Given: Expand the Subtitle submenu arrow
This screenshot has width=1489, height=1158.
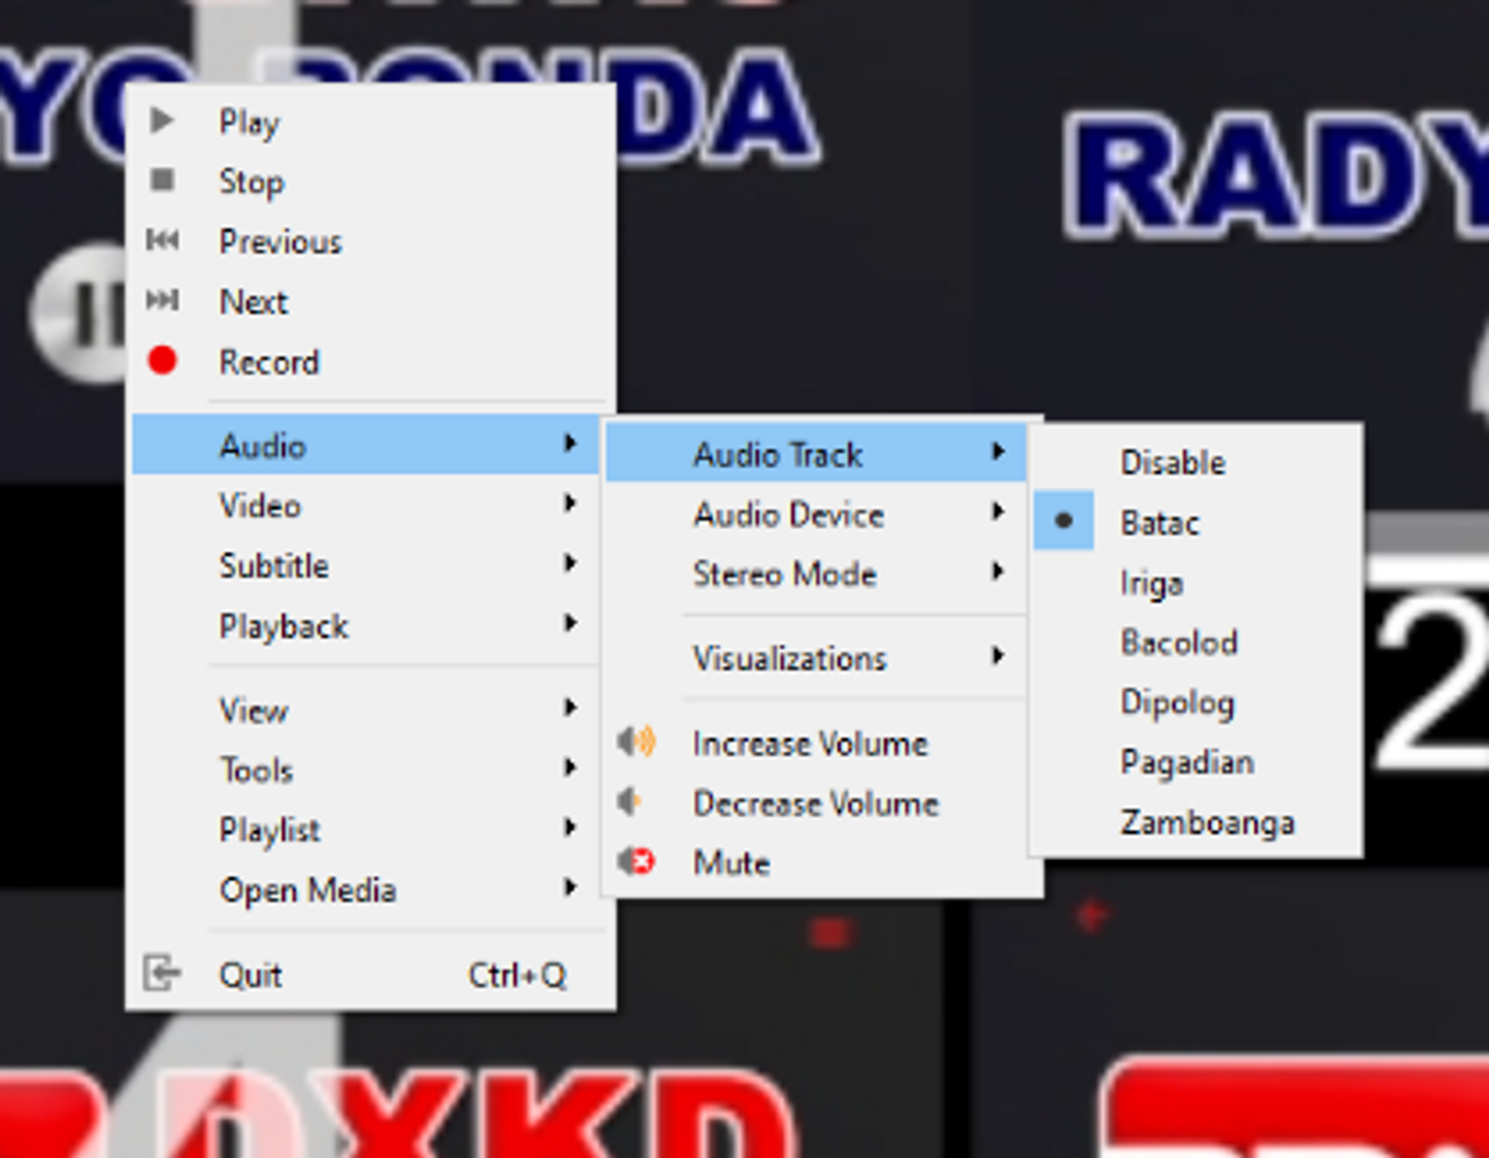Looking at the screenshot, I should point(570,564).
